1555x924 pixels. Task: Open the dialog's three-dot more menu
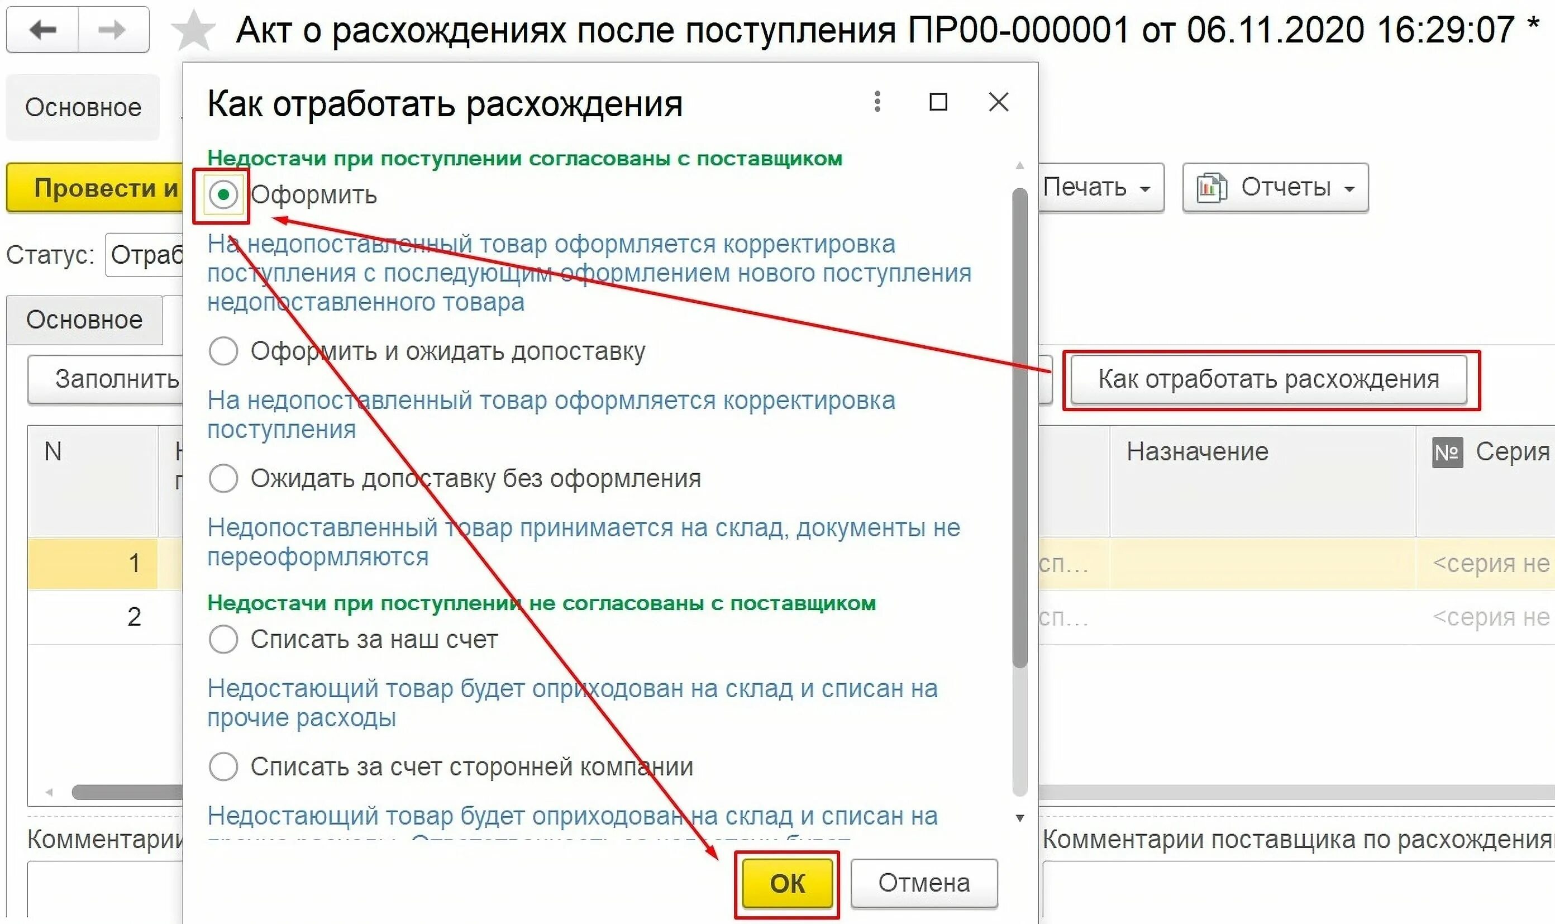pyautogui.click(x=877, y=102)
